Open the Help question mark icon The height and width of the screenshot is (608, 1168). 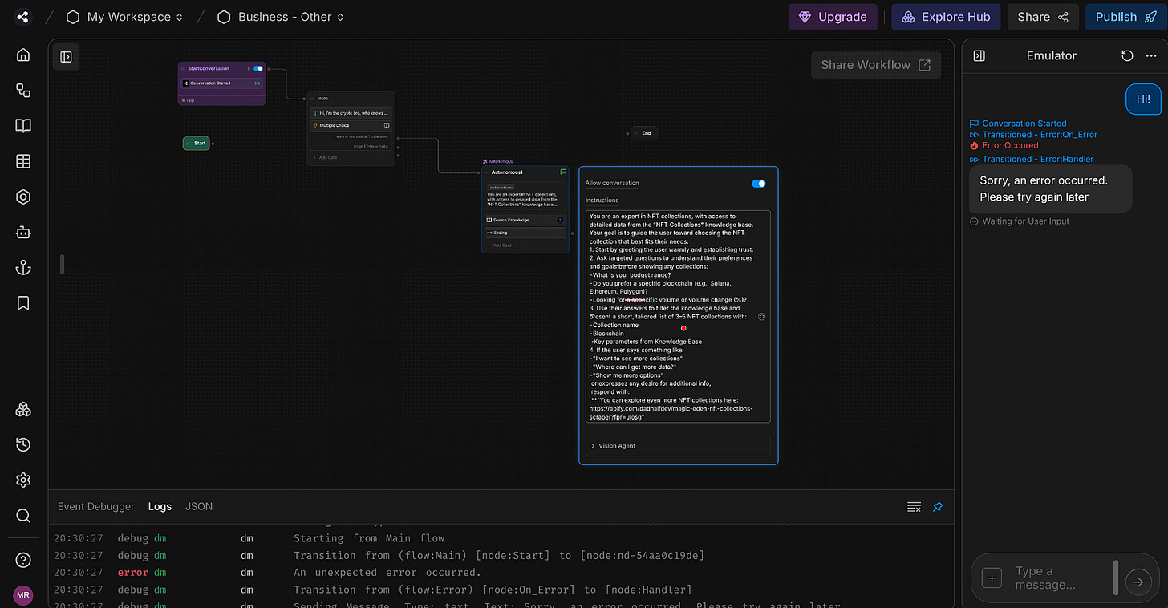(x=23, y=559)
